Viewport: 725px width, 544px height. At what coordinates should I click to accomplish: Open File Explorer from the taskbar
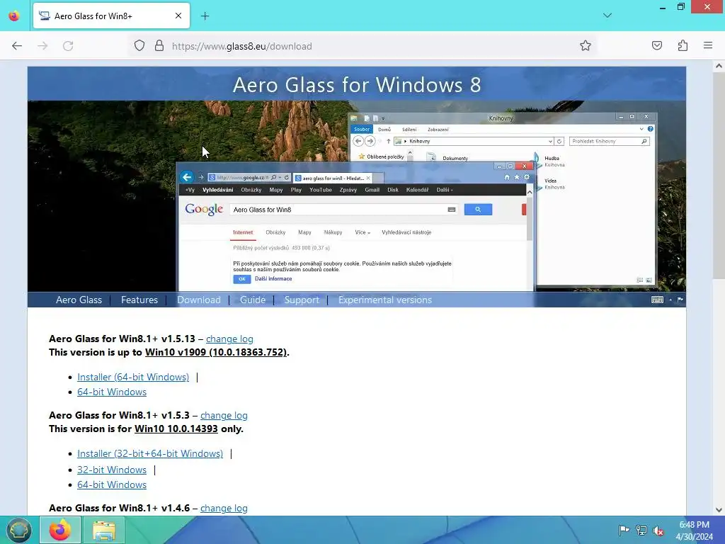tap(104, 530)
